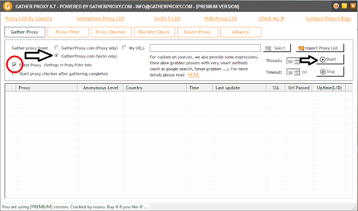Switch to the Export Proxy tab

(197, 32)
